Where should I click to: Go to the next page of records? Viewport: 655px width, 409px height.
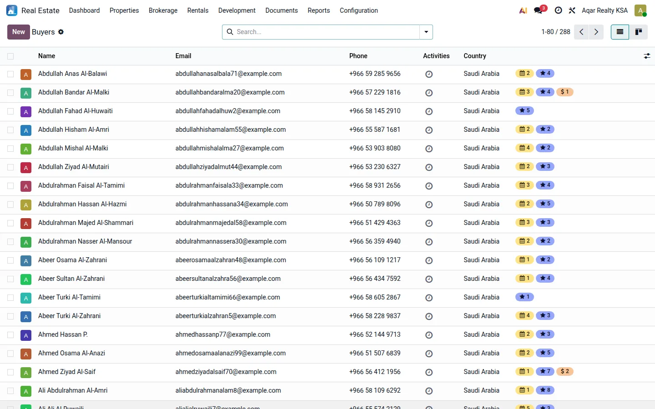pyautogui.click(x=596, y=32)
